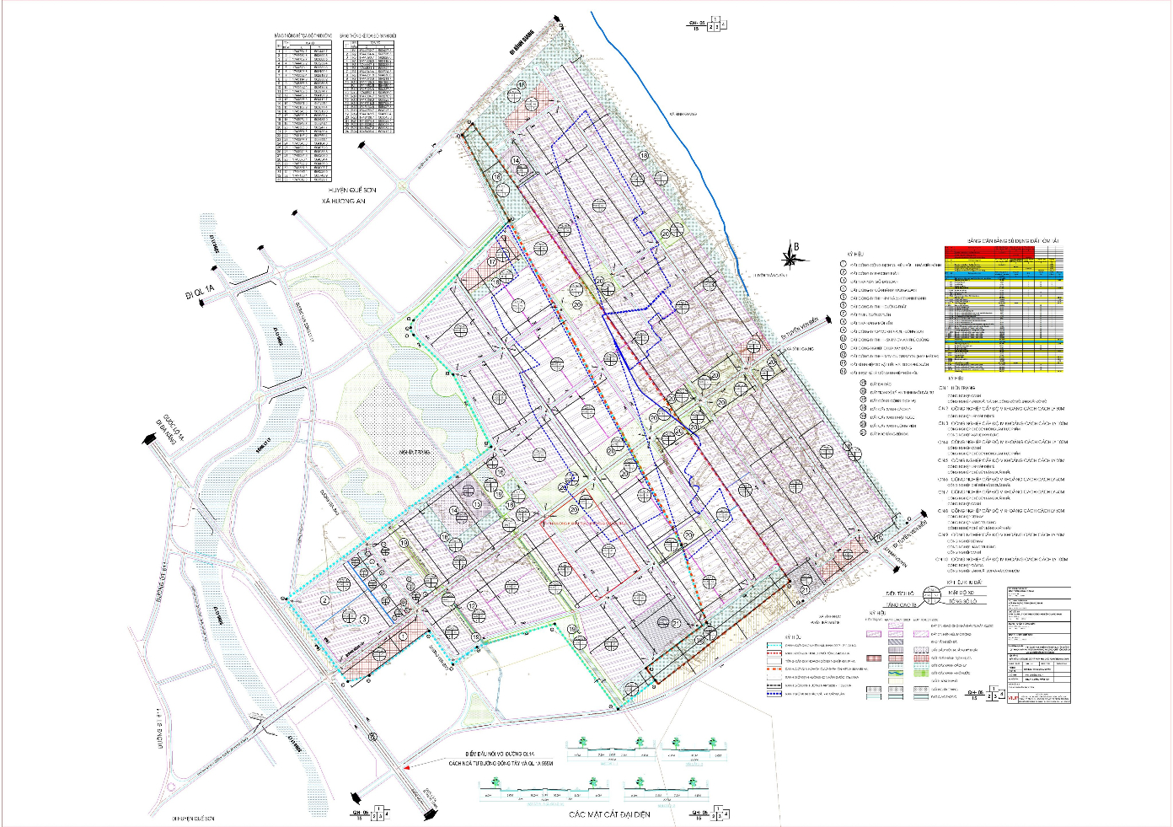Click the NGHĨA TRANG cemetery label
The image size is (1173, 827).
415,452
